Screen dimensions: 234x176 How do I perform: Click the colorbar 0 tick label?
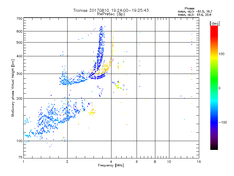[219, 88]
